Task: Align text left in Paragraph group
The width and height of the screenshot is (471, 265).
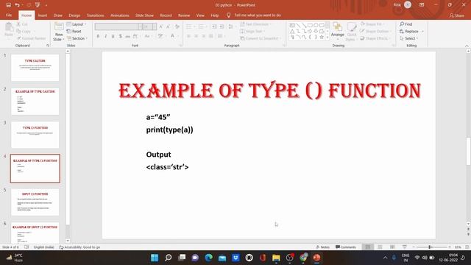Action: [x=189, y=36]
